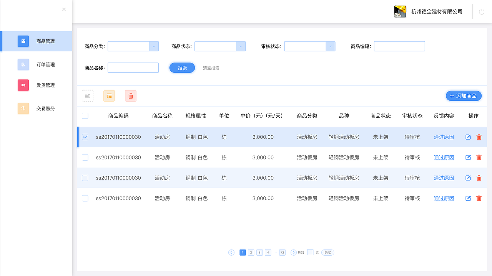Viewport: 492px width, 276px height.
Task: Tick the checkbox in the second table row
Action: (85, 158)
